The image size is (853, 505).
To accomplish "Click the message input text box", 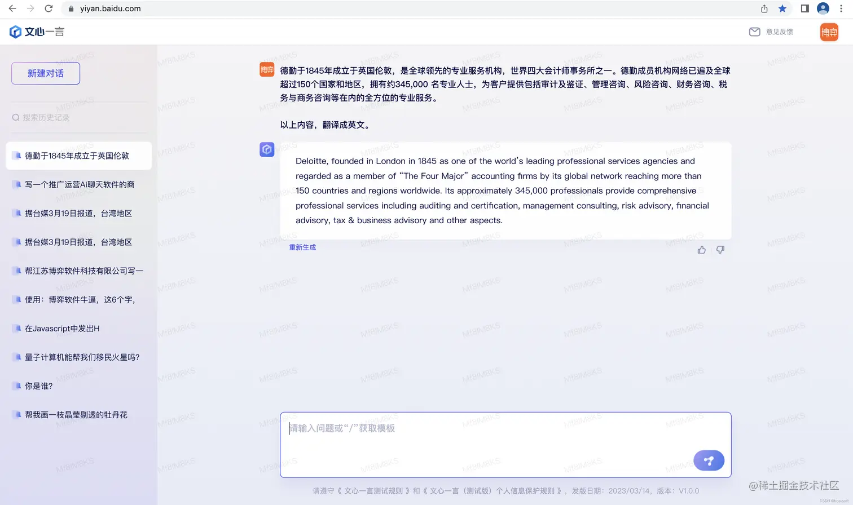I will tap(505, 445).
